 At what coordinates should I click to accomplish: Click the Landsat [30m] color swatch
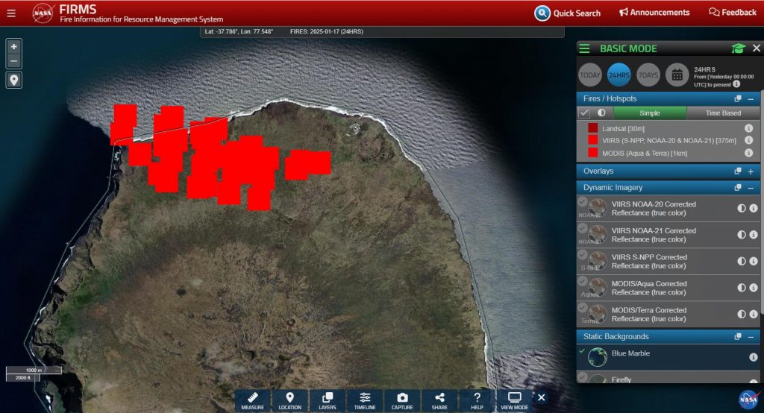[592, 128]
